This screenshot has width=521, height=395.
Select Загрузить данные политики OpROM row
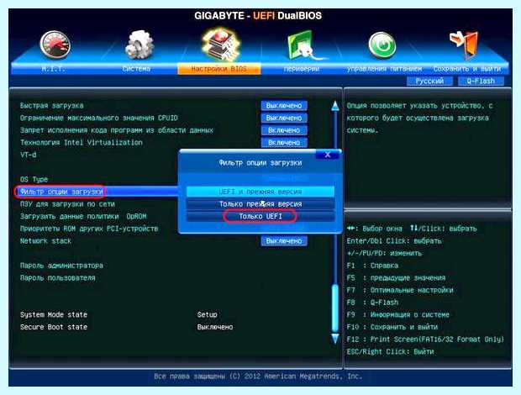click(x=83, y=216)
